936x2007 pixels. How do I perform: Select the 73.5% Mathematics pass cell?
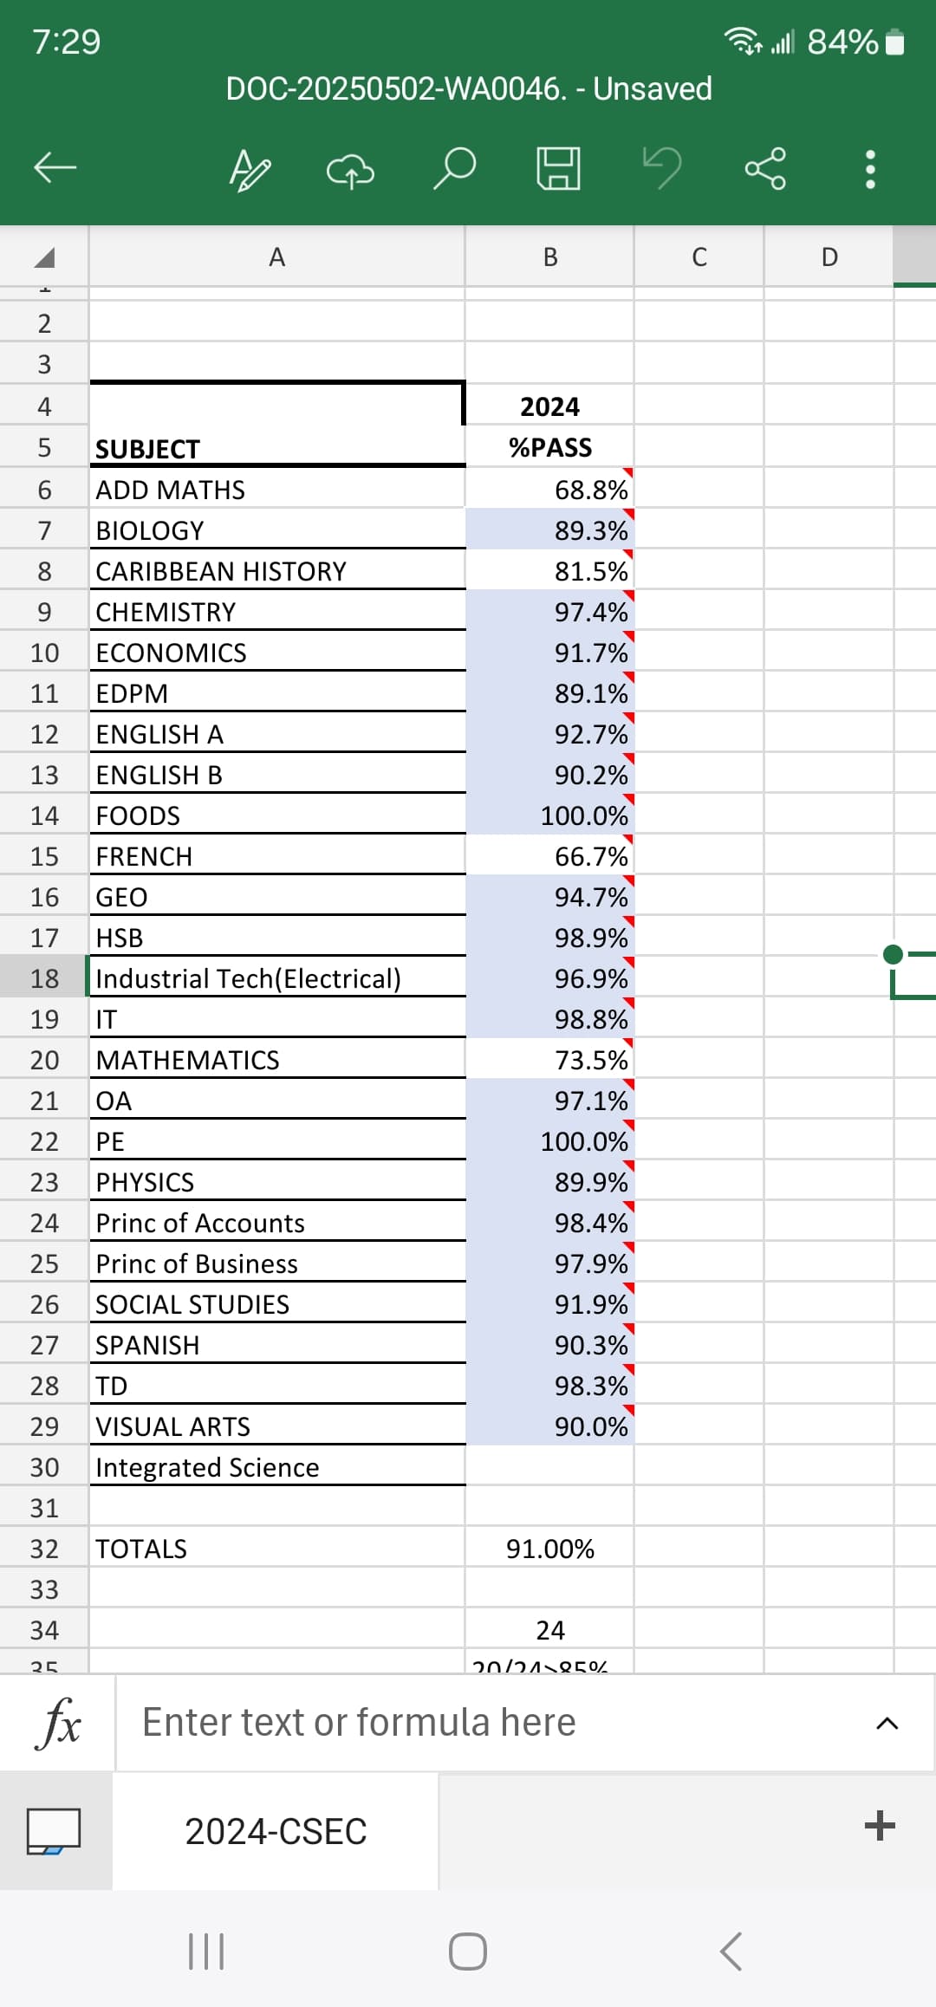549,1060
